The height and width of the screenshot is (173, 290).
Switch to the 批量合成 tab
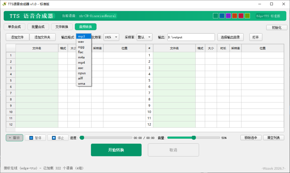coord(38,27)
